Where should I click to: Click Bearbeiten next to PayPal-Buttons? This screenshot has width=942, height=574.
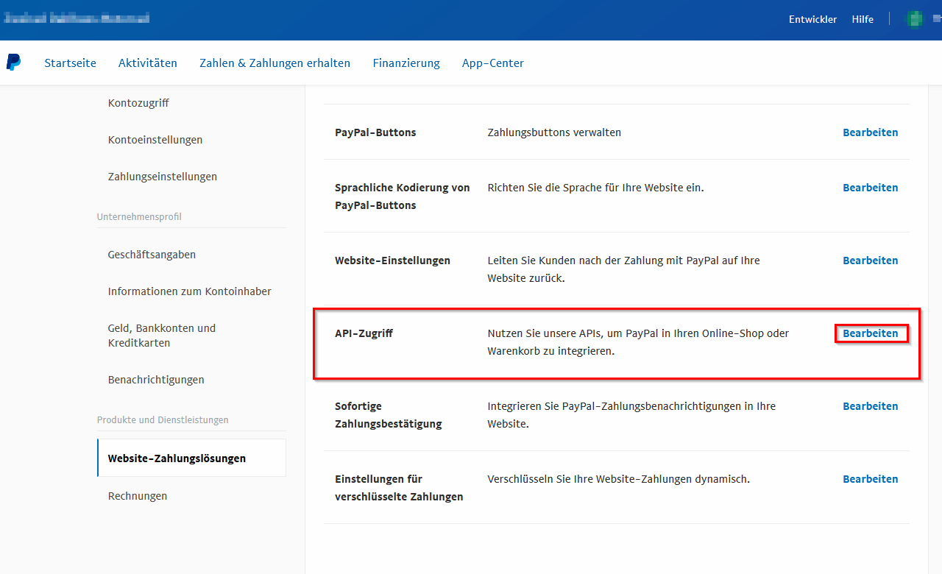871,132
